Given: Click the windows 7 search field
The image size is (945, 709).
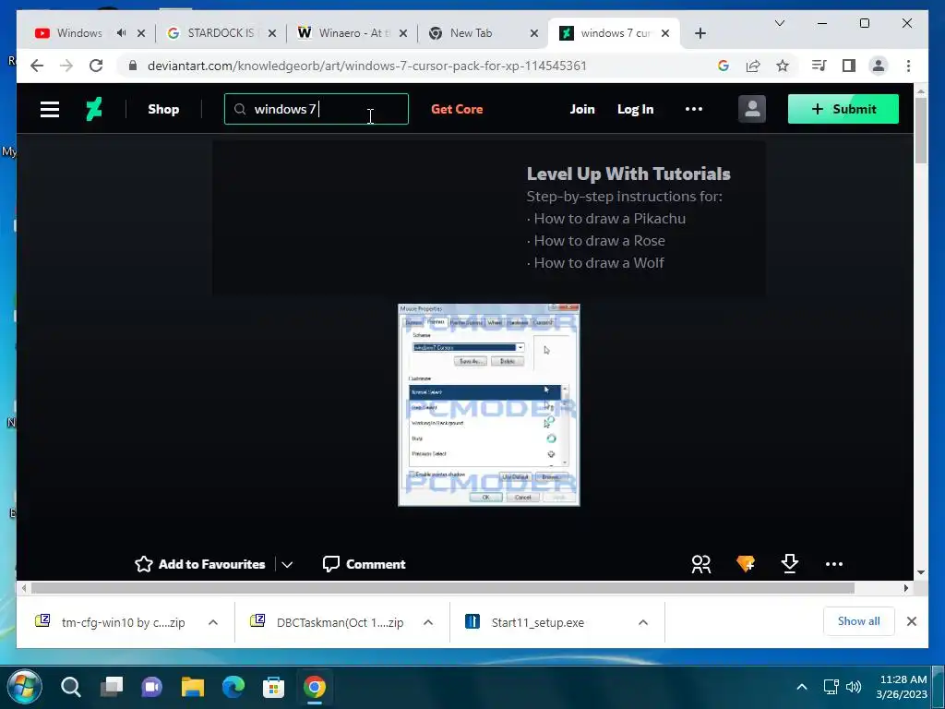Looking at the screenshot, I should click(x=317, y=109).
